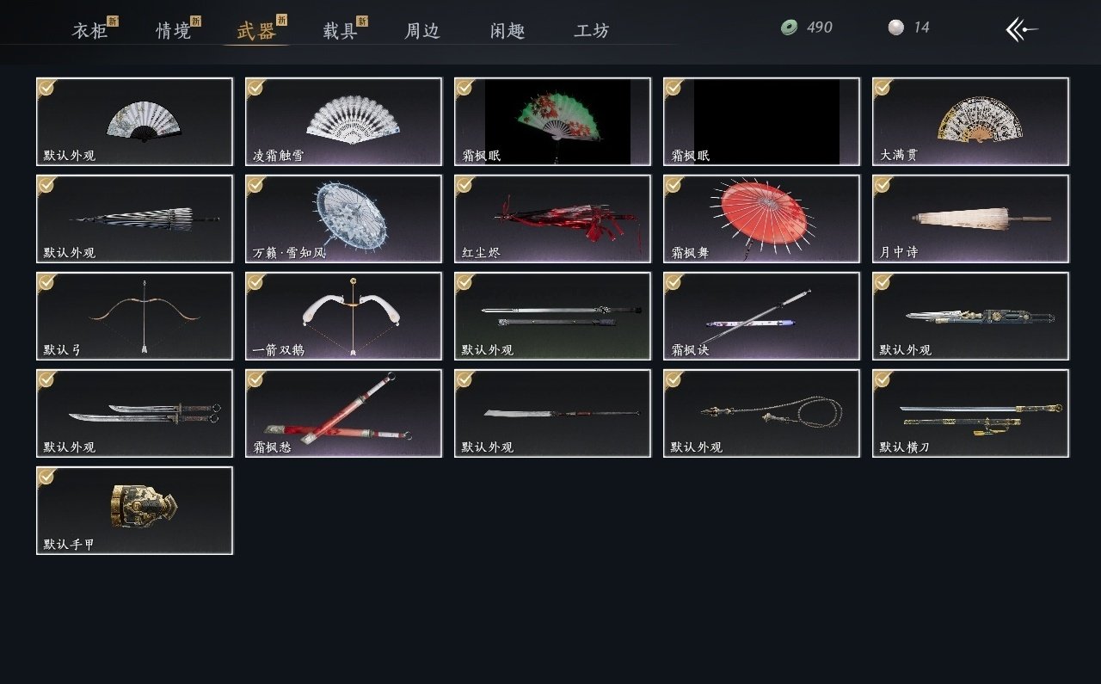Select the 霜枫舞 red umbrella skin
Image resolution: width=1101 pixels, height=684 pixels.
point(761,219)
